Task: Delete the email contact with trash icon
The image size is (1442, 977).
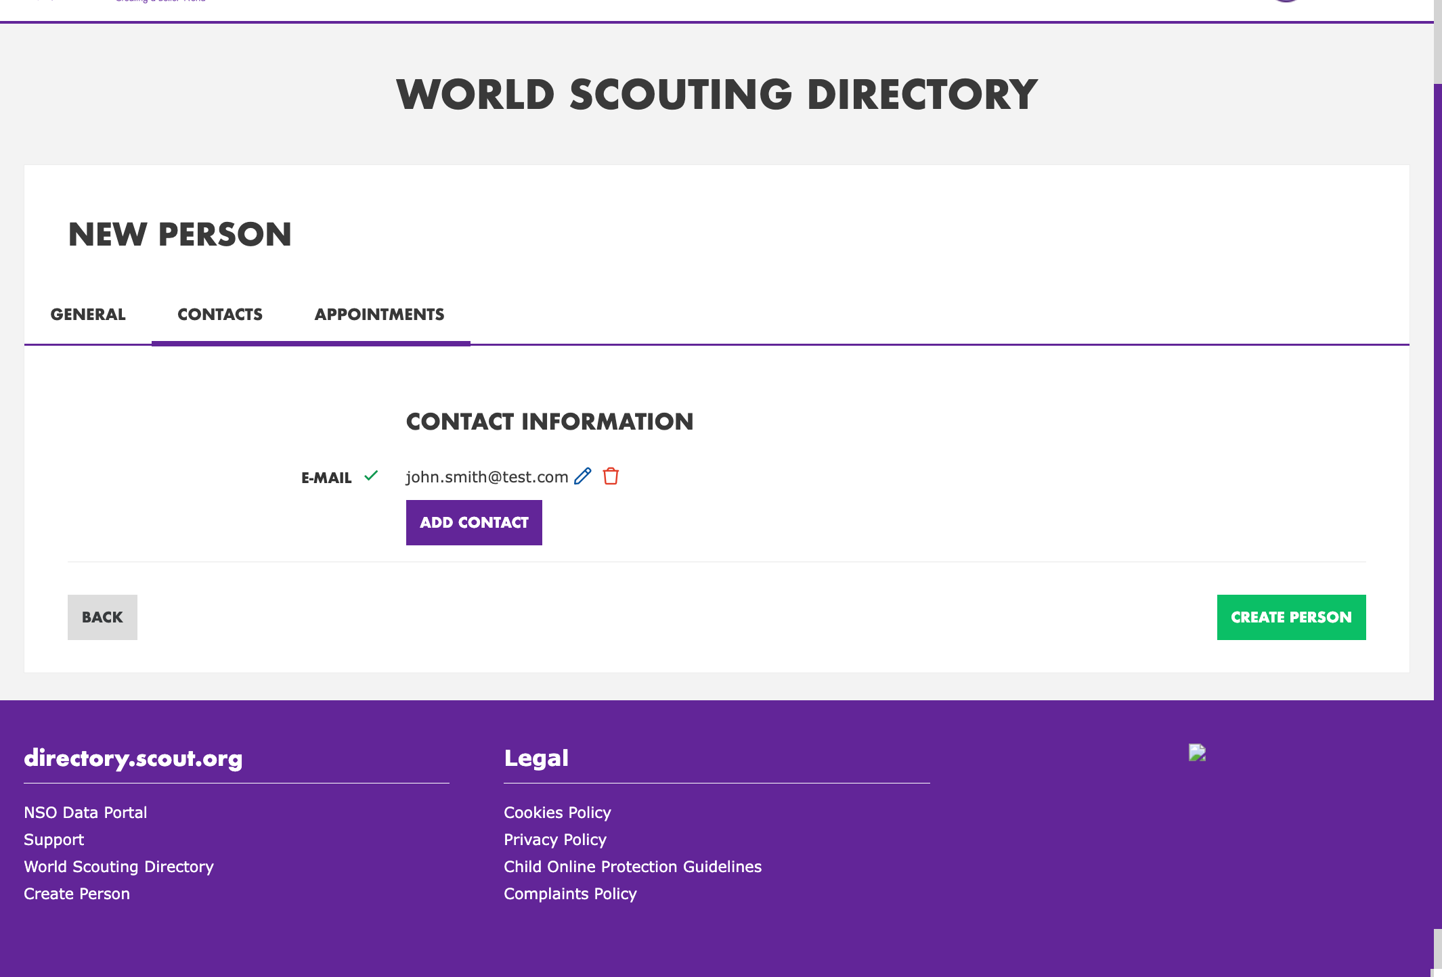Action: pos(611,476)
